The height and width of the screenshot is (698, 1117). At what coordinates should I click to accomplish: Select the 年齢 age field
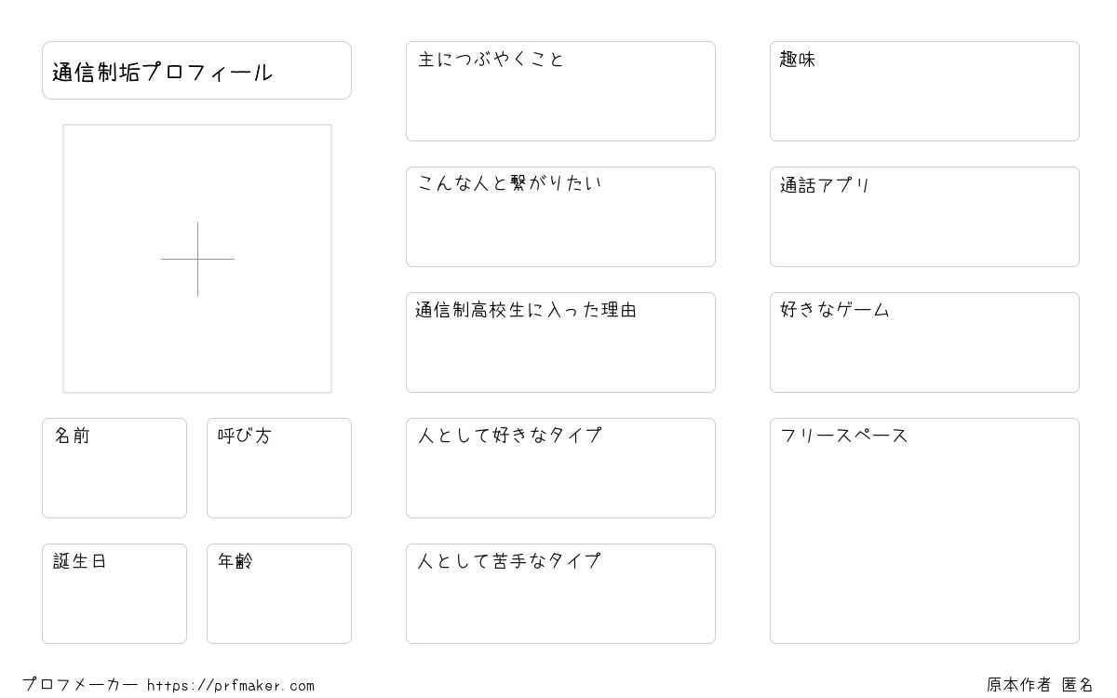279,594
